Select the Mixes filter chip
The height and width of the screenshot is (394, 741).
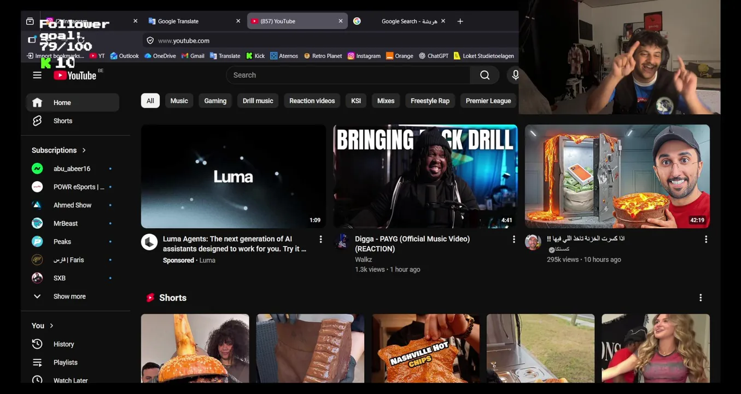point(386,101)
